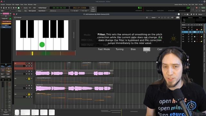Mute track M1 with its M button
The image size is (206, 116).
point(29,63)
